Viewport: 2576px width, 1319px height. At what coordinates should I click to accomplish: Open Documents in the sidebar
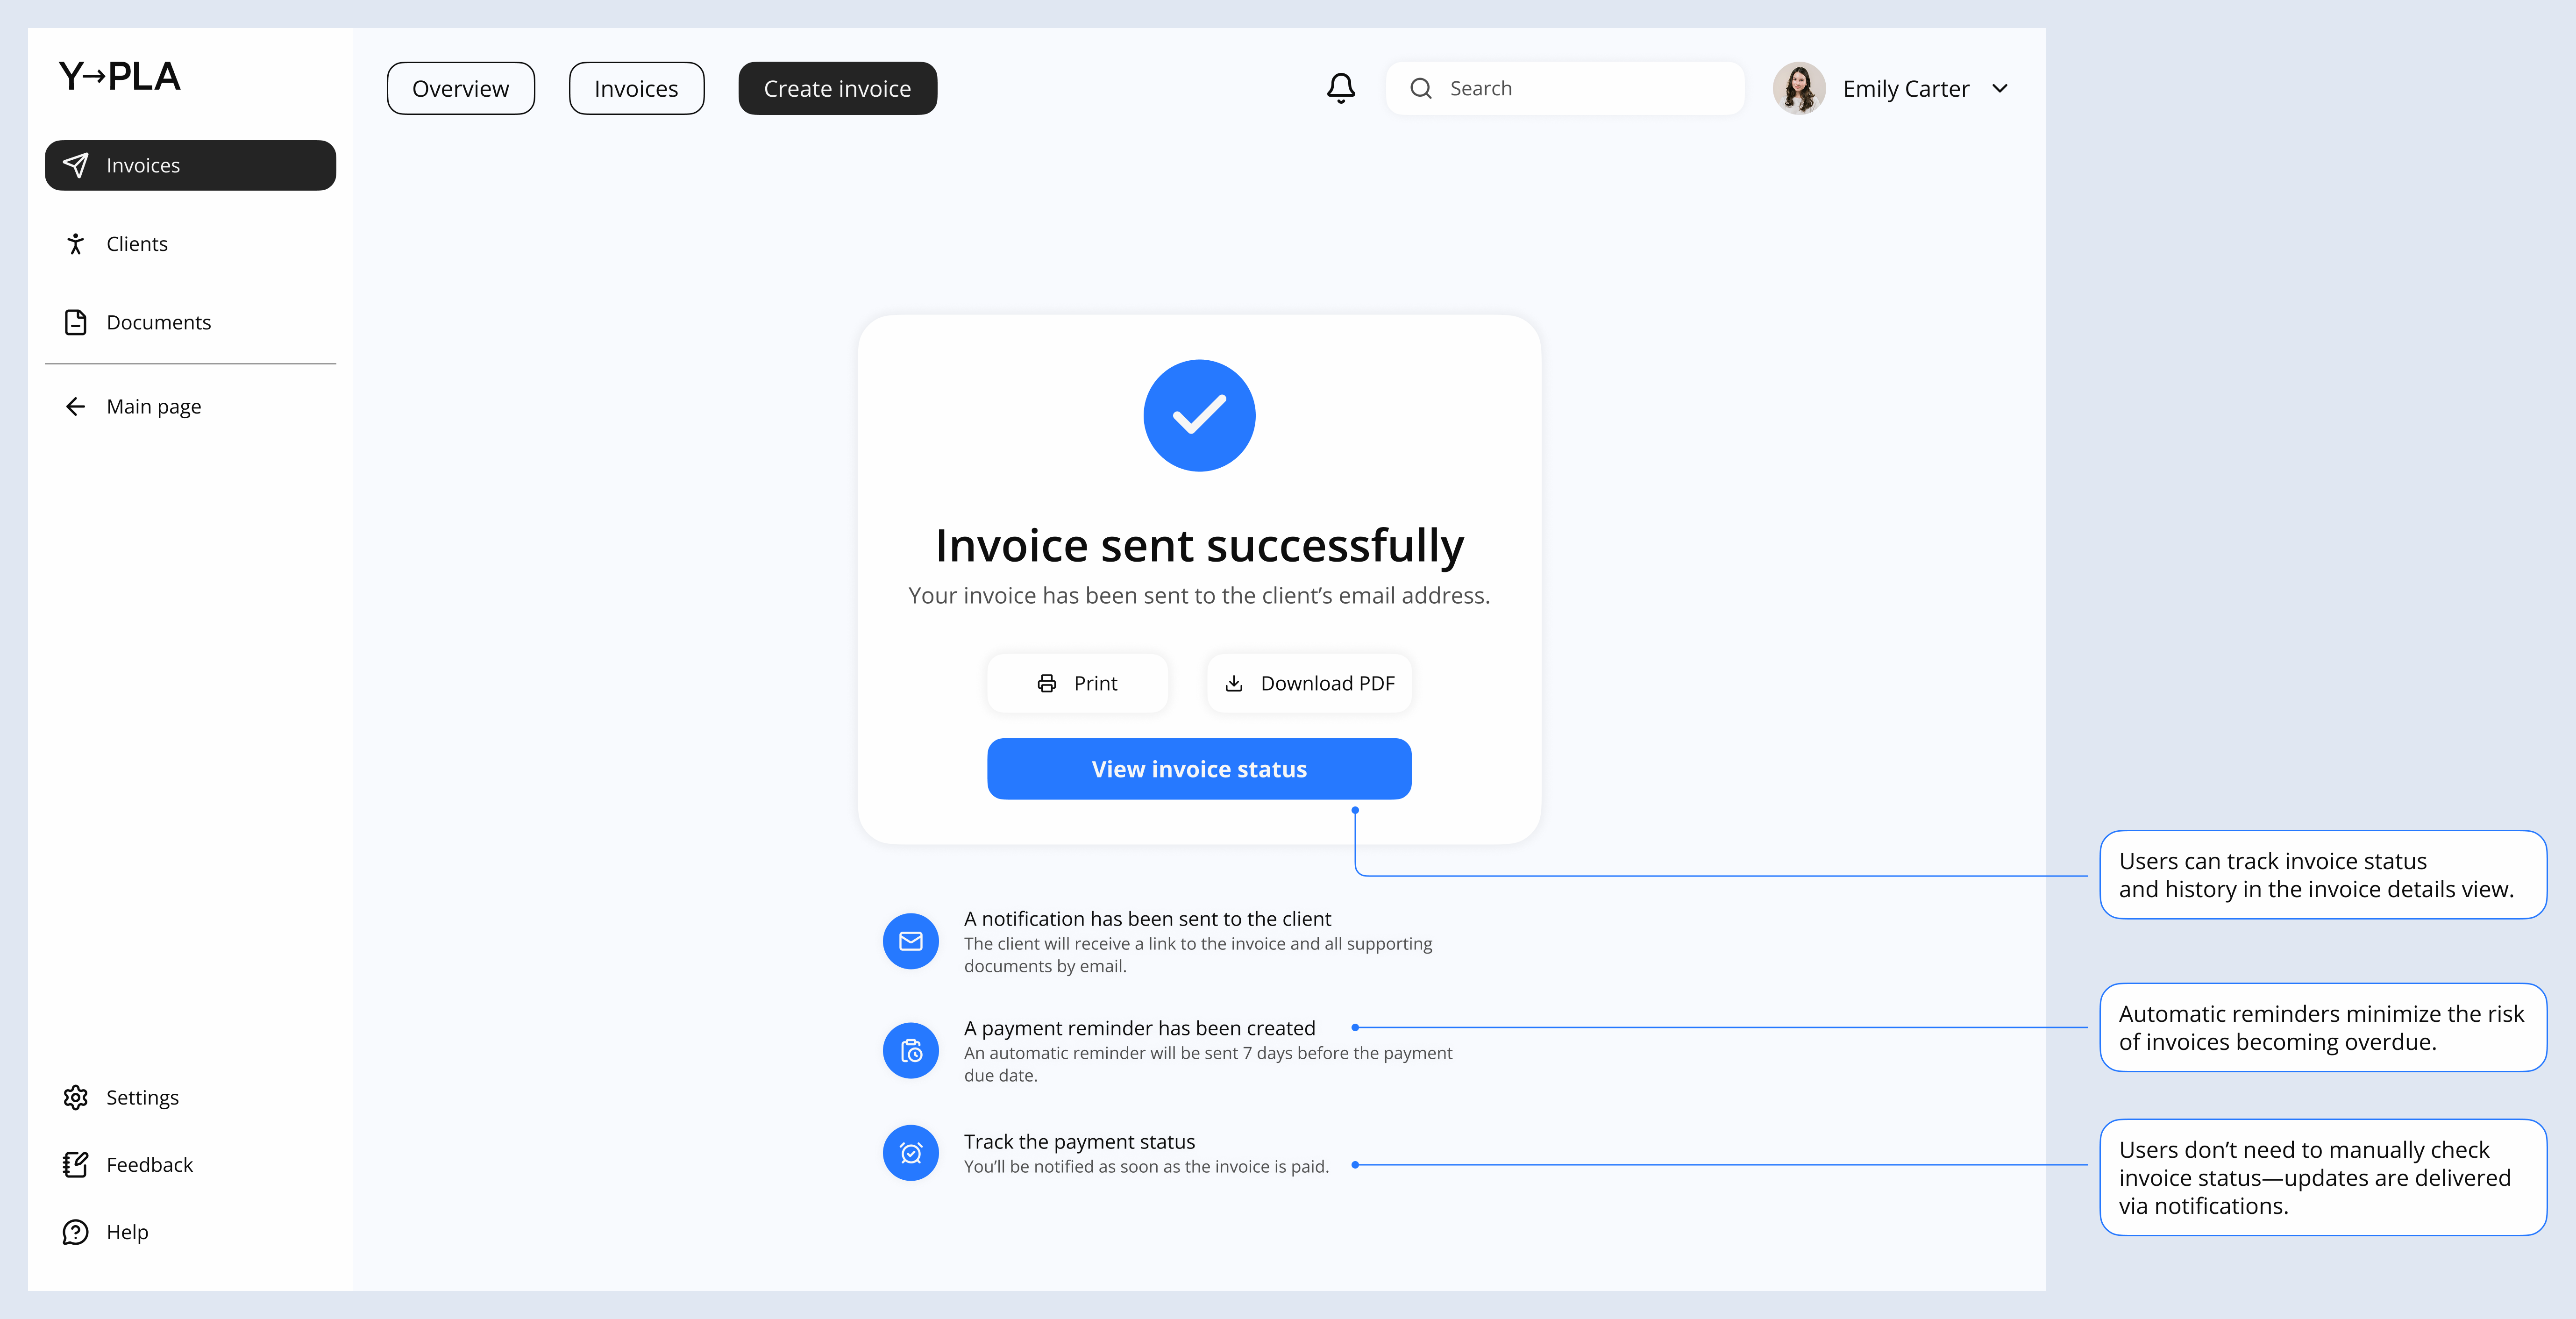(158, 322)
